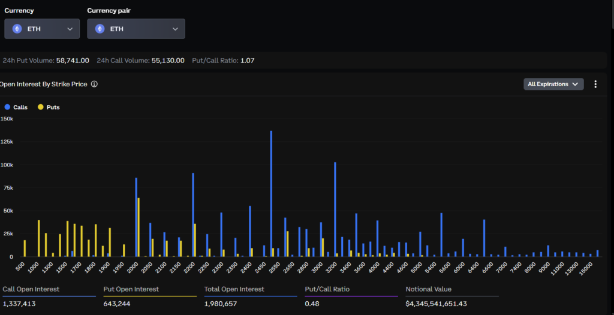The height and width of the screenshot is (315, 614).
Task: Click the bottom Put/Call Ratio 0.48 stat
Action: pos(311,304)
